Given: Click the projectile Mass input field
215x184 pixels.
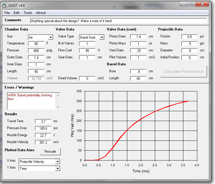Looking at the screenshot, I should pyautogui.click(x=189, y=44).
